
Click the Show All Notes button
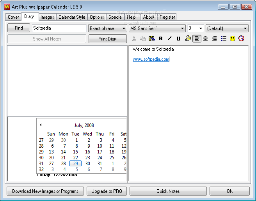coord(47,39)
